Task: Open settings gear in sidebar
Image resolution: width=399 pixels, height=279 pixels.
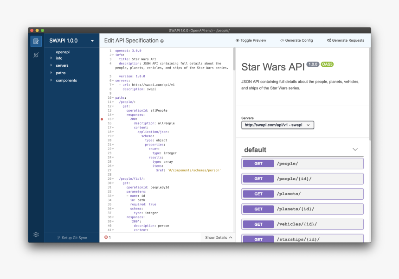Action: point(36,235)
